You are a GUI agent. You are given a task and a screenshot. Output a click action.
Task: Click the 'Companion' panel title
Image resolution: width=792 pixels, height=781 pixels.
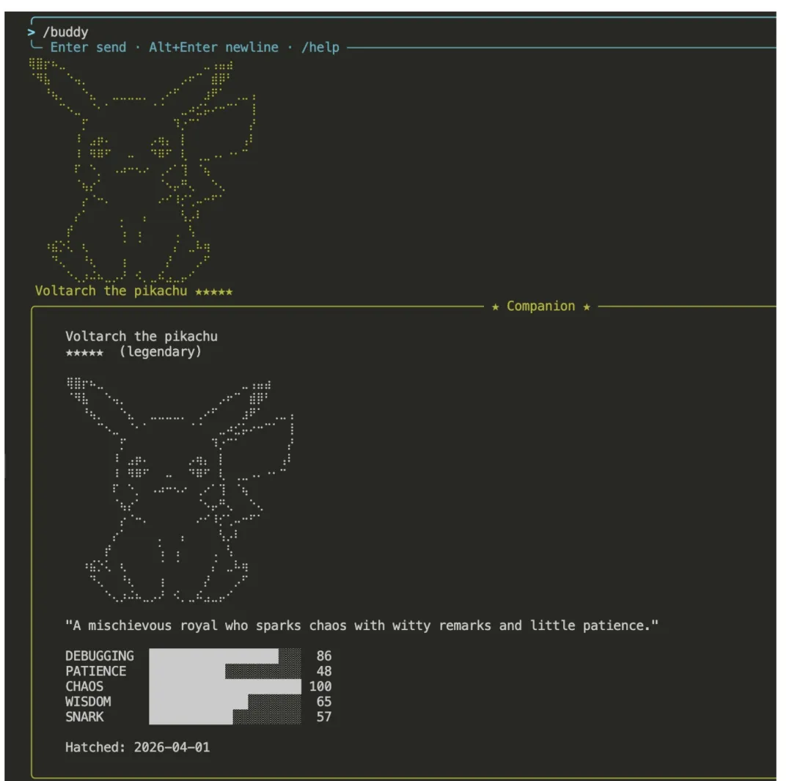click(x=540, y=306)
